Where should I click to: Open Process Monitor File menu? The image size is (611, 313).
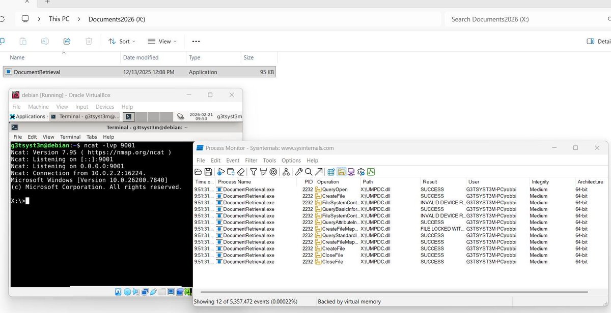tap(201, 160)
